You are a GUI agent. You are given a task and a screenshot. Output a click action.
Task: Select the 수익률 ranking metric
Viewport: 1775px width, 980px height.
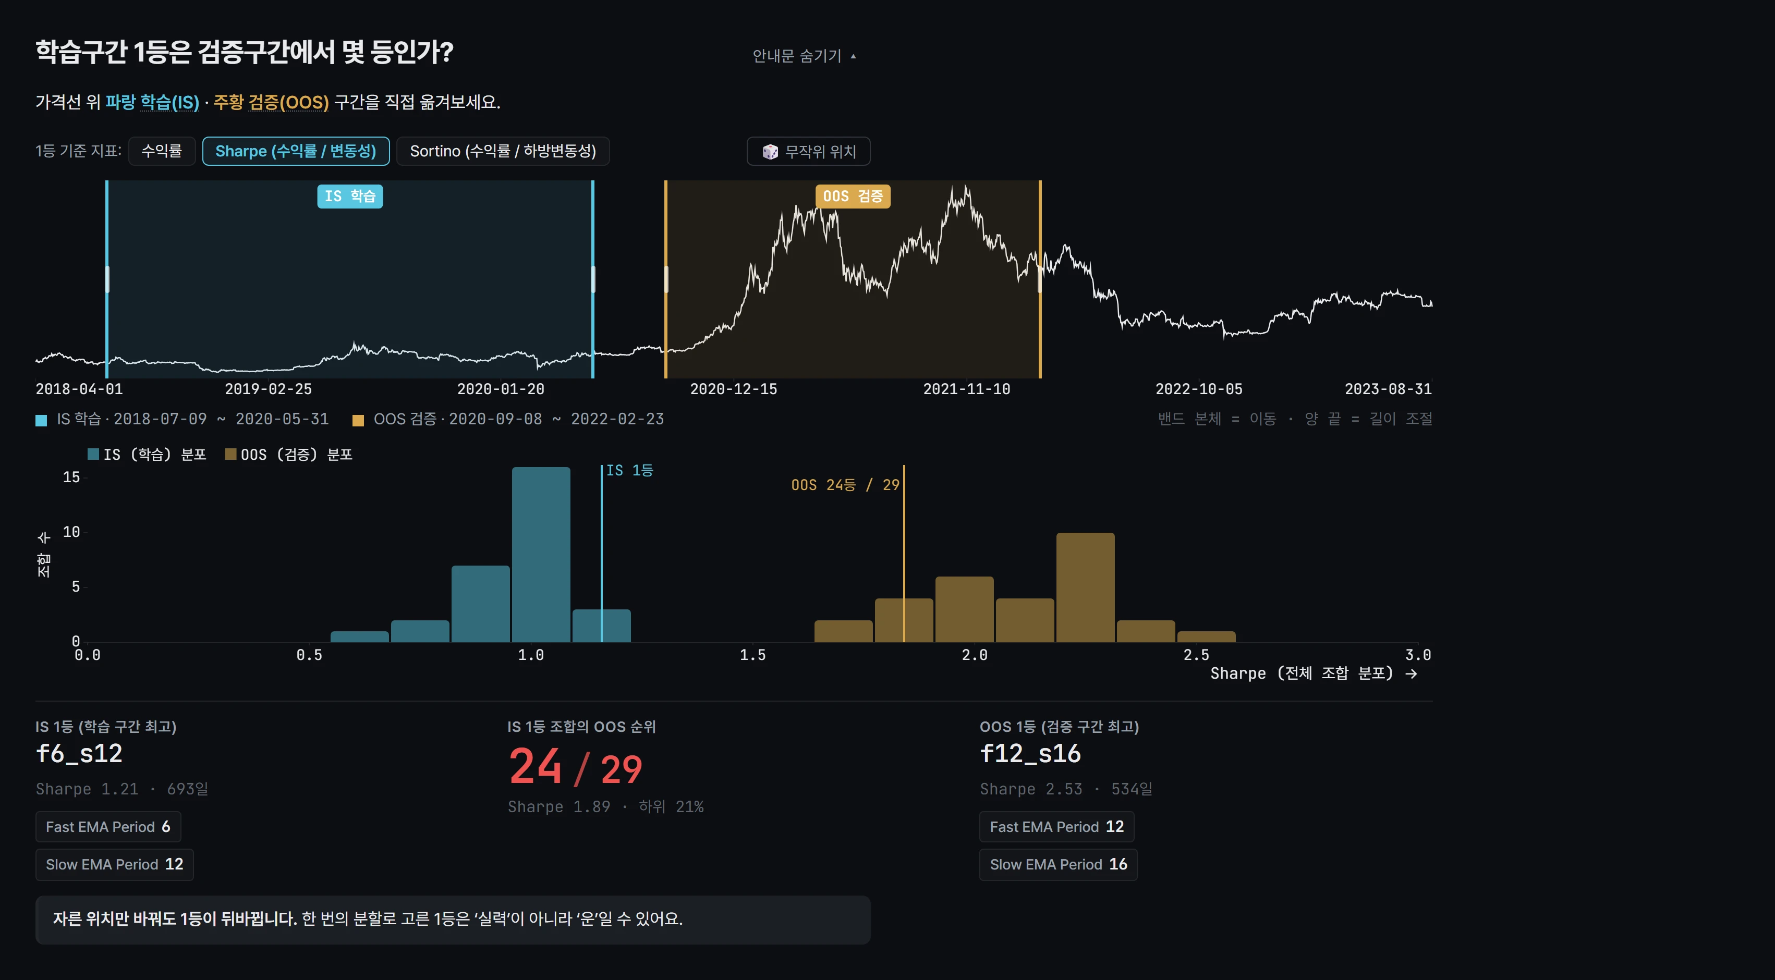point(162,152)
